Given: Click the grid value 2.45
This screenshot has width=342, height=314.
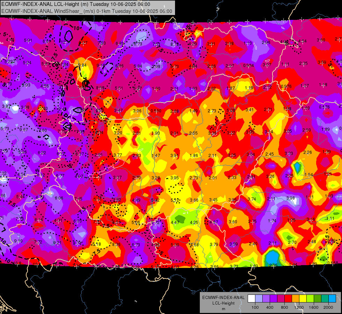Looking at the screenshot, I should tap(269, 154).
